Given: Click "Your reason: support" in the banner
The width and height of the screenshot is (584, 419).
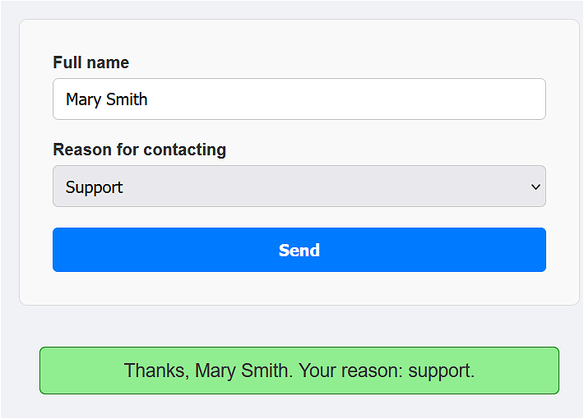Looking at the screenshot, I should 387,371.
